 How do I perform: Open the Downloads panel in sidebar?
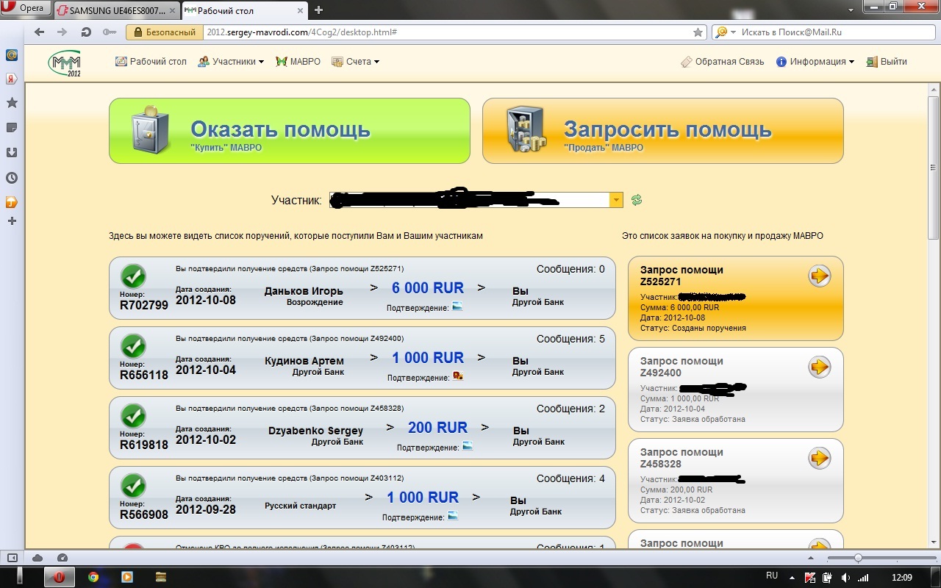(x=12, y=153)
